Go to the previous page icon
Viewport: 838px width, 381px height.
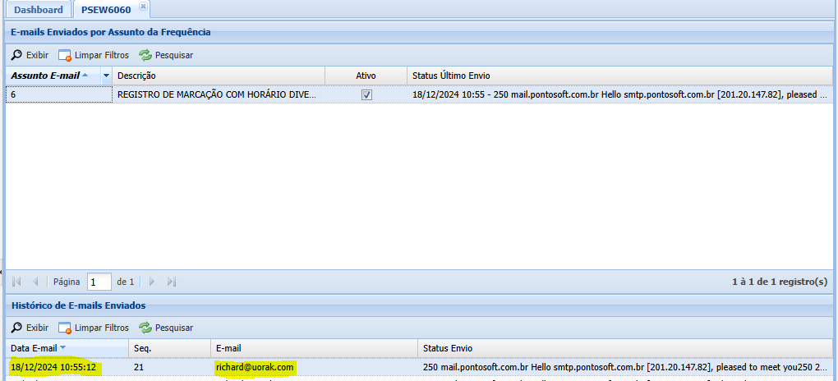coord(35,282)
